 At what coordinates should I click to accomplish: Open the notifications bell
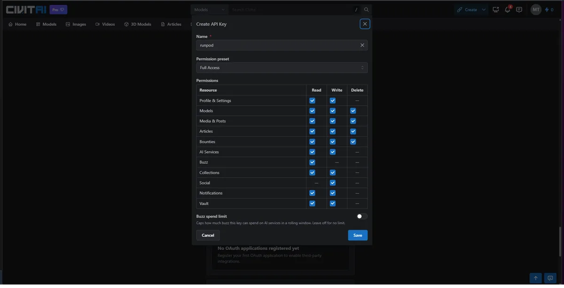pyautogui.click(x=508, y=9)
